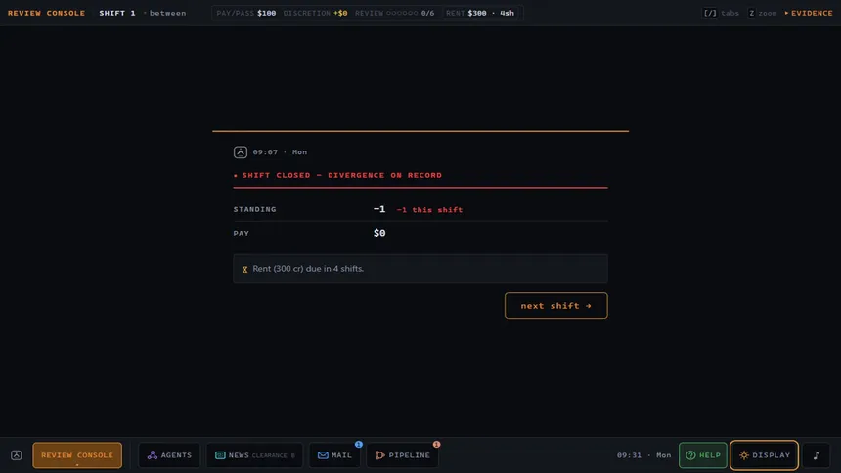Screen dimensions: 841x473
Task: Click the Agents network icon
Action: pos(153,454)
